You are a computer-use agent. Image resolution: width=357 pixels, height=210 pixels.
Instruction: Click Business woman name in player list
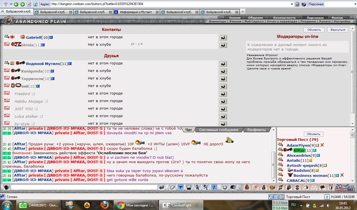click(311, 175)
